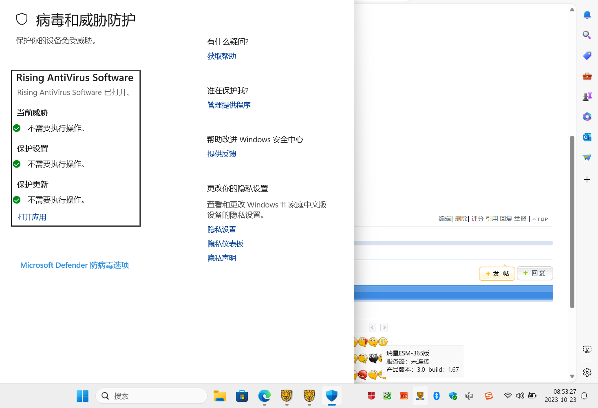Open the Sogou input method tray icon
The width and height of the screenshot is (598, 408).
(489, 396)
